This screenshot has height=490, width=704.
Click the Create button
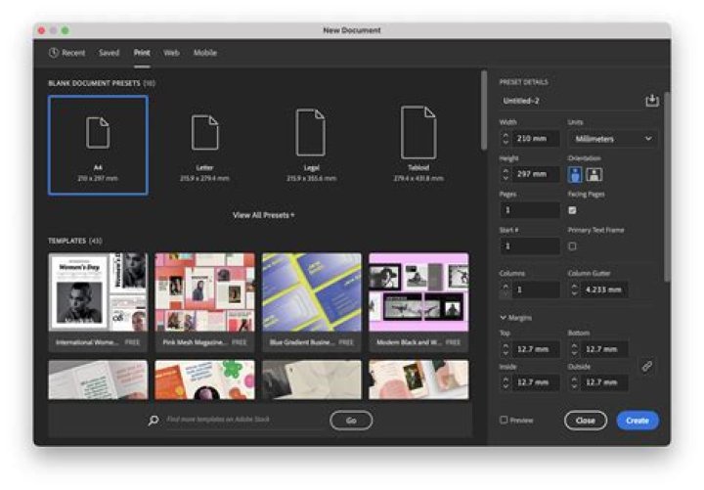click(638, 421)
